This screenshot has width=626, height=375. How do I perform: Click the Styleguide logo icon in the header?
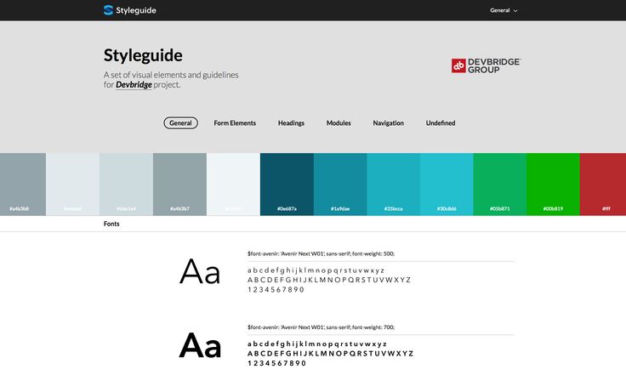coord(108,10)
